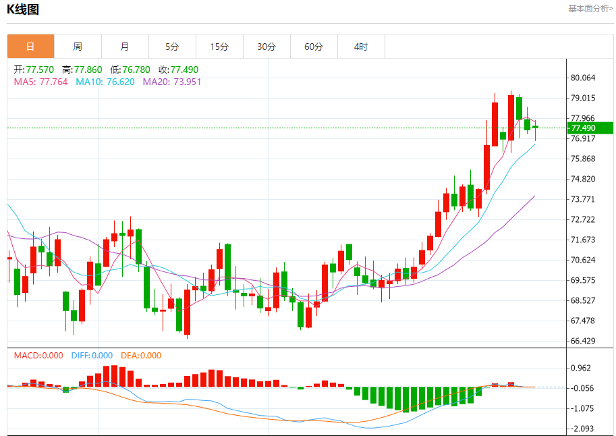Click the 0.962 MACD axis label
Image resolution: width=616 pixels, height=436 pixels.
(581, 368)
